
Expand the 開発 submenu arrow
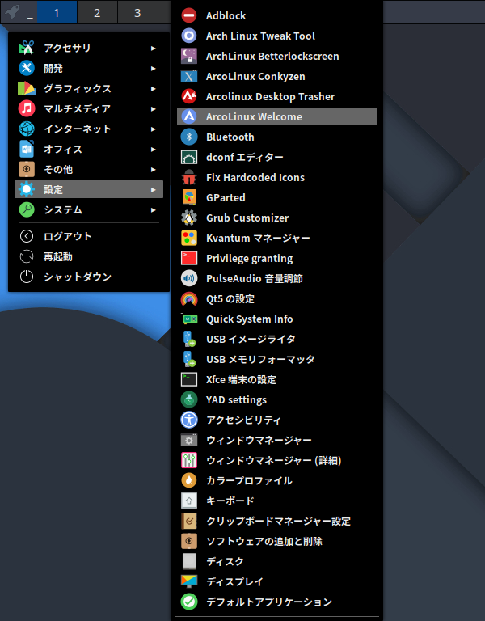click(x=154, y=69)
